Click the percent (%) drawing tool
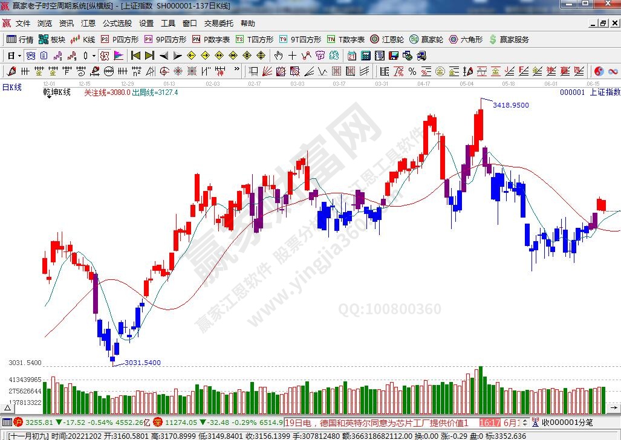This screenshot has height=440, width=621. (x=412, y=71)
